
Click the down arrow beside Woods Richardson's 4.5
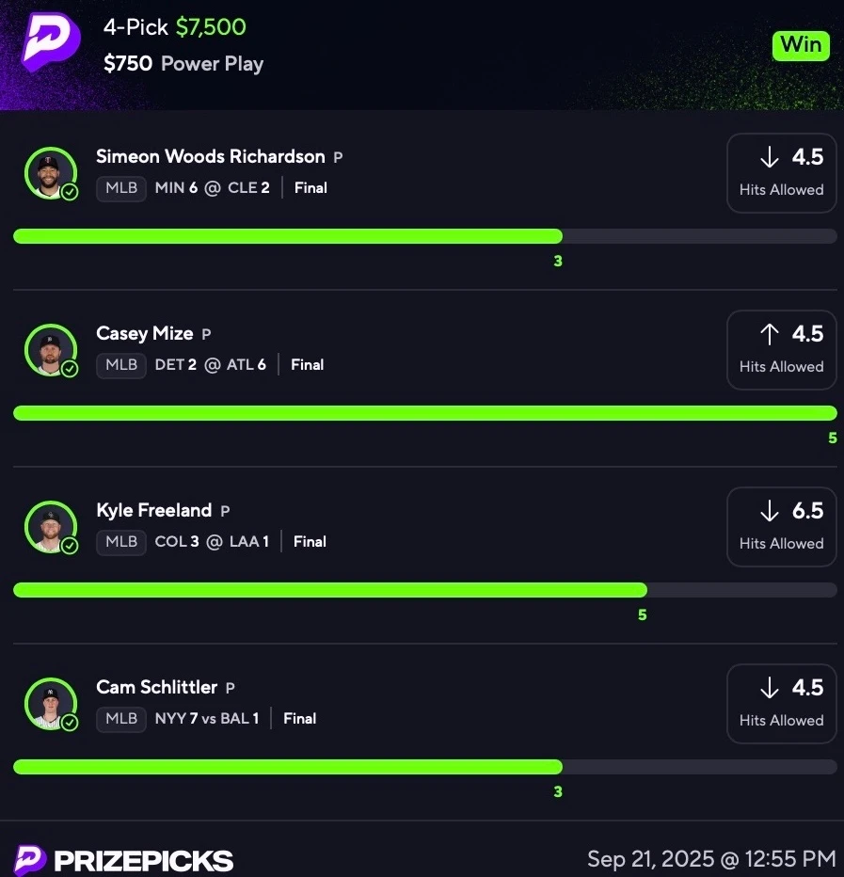[x=770, y=156]
